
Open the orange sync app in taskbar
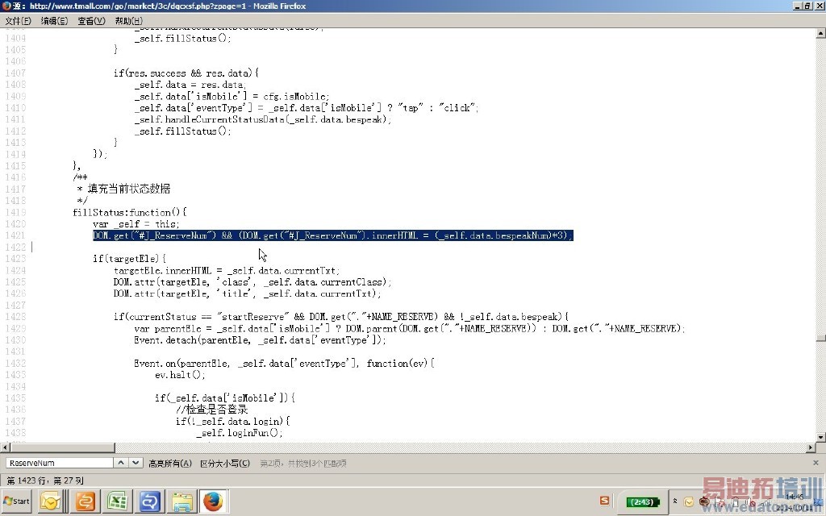(85, 501)
